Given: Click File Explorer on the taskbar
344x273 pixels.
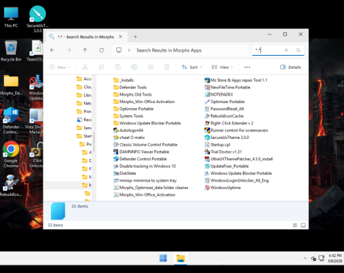Looking at the screenshot, I should (x=180, y=259).
